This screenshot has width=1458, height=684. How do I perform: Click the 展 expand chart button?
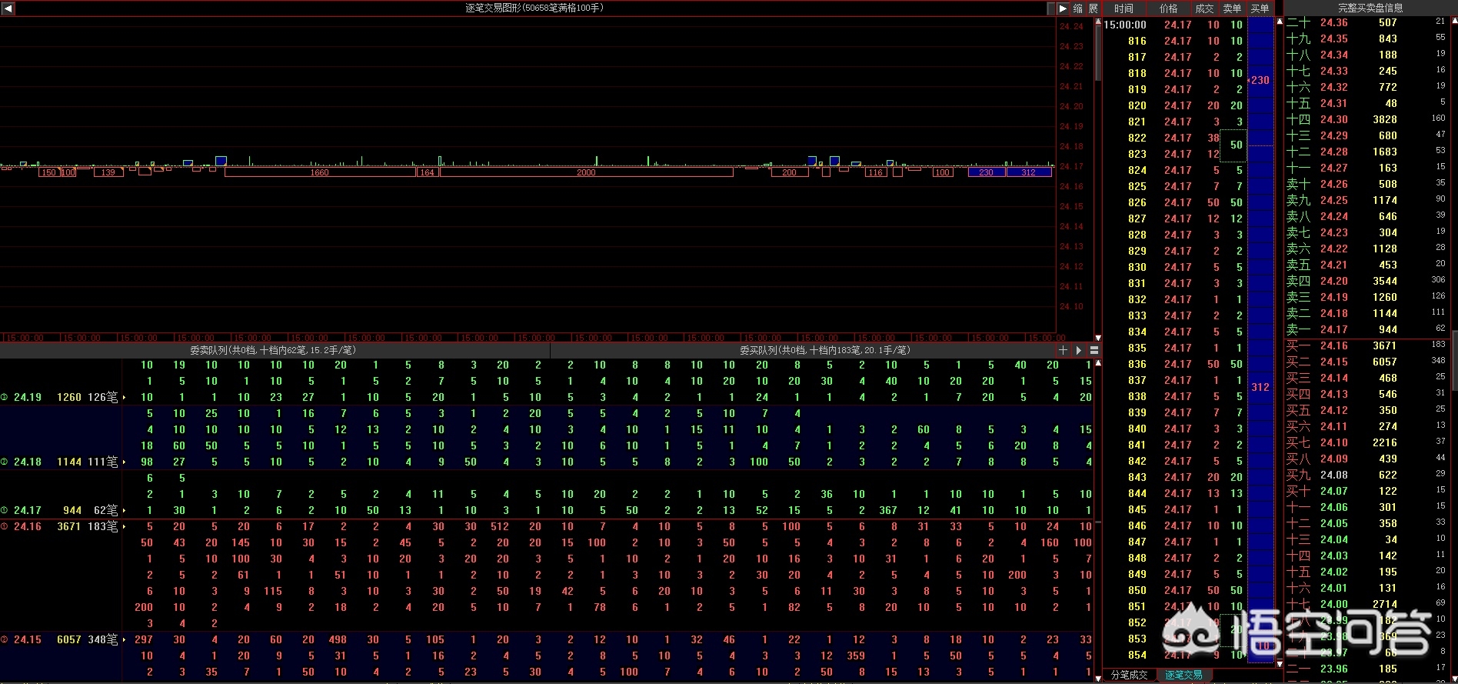pyautogui.click(x=1093, y=8)
